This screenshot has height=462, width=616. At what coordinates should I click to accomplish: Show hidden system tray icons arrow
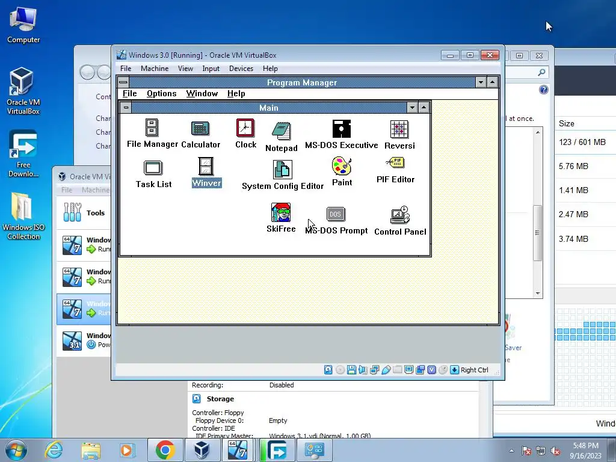(511, 451)
